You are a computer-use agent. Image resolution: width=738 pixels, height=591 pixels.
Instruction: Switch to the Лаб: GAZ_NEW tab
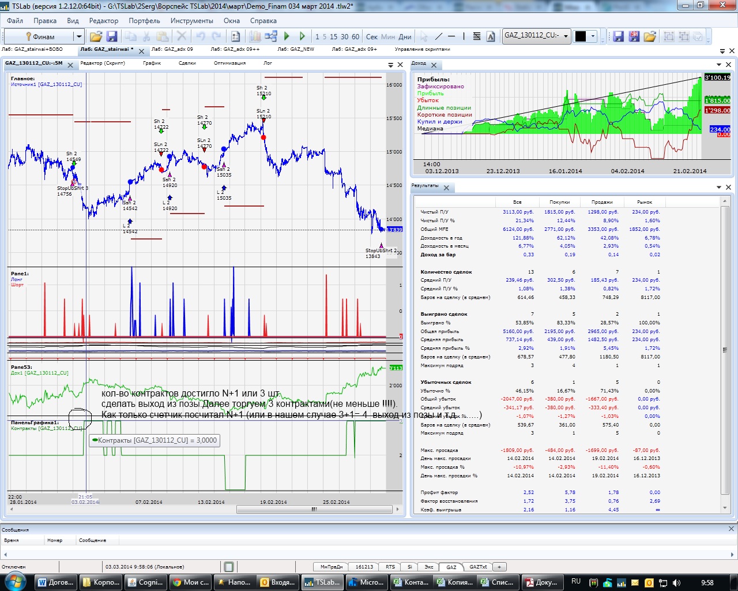296,50
